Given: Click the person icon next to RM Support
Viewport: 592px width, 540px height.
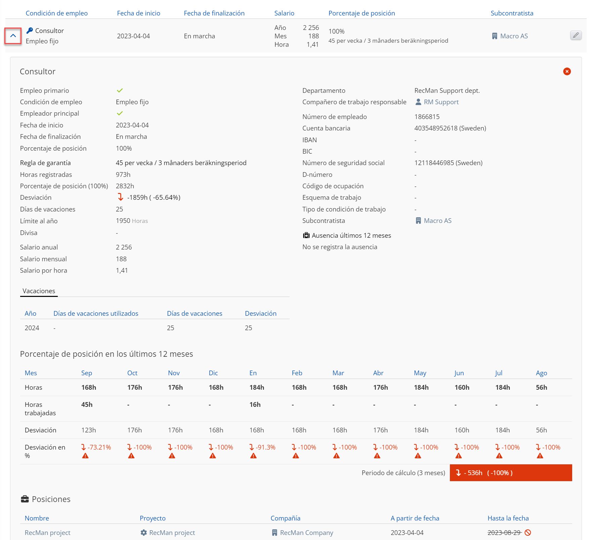Looking at the screenshot, I should (x=418, y=102).
